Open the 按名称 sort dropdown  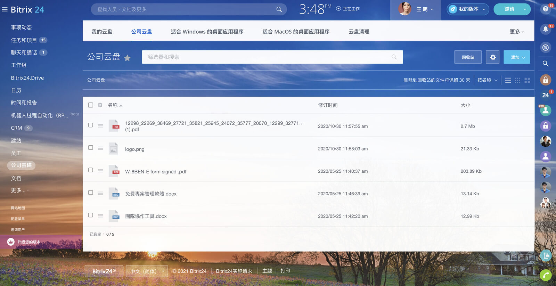(x=488, y=80)
